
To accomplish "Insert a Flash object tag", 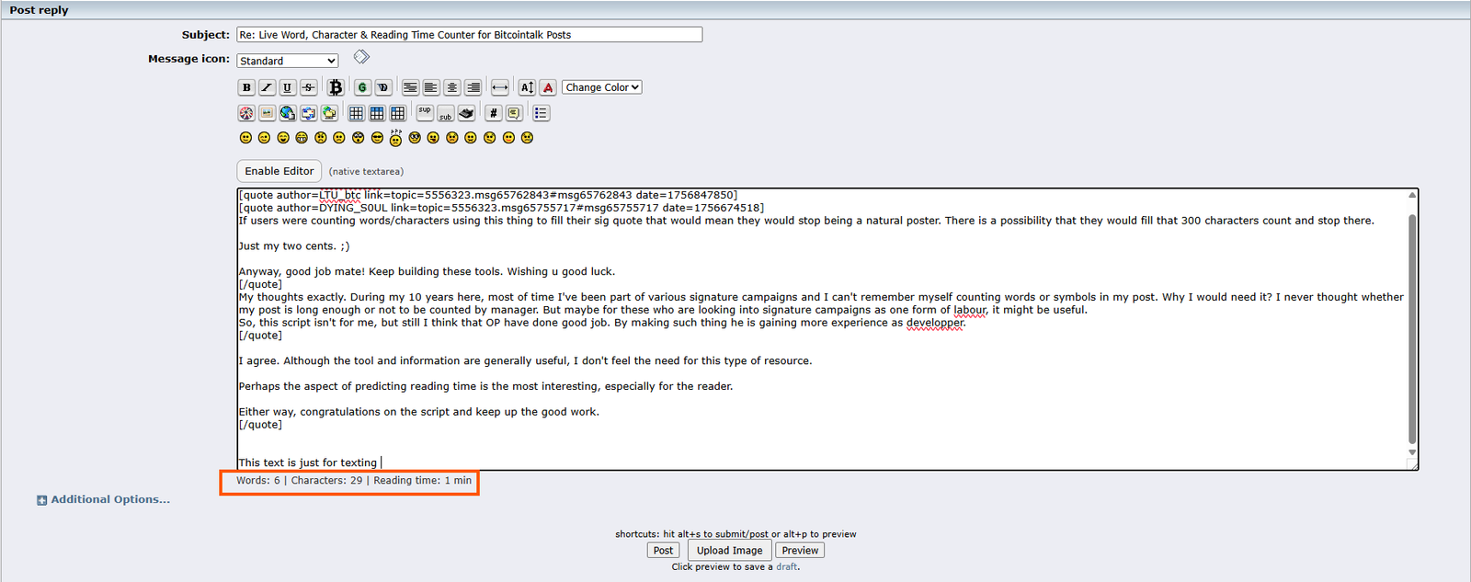I will [246, 113].
